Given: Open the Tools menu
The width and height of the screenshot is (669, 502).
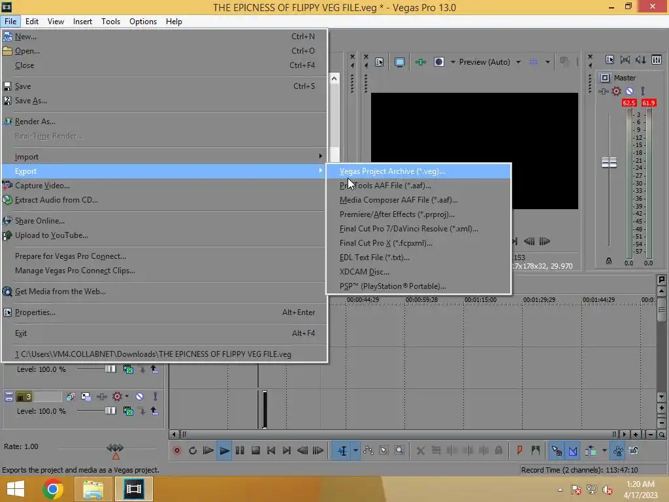Looking at the screenshot, I should coord(110,22).
